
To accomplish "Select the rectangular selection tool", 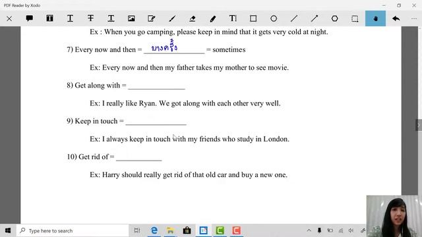I will tap(355, 18).
